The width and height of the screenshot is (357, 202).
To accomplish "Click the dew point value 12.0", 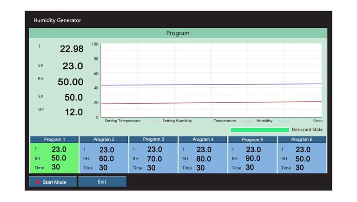I will pos(74,112).
